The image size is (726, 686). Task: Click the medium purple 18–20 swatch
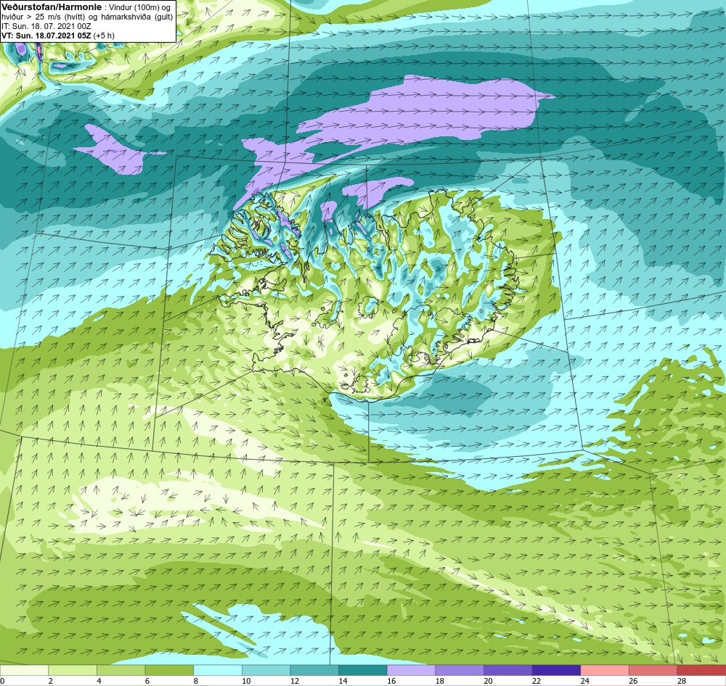460,670
